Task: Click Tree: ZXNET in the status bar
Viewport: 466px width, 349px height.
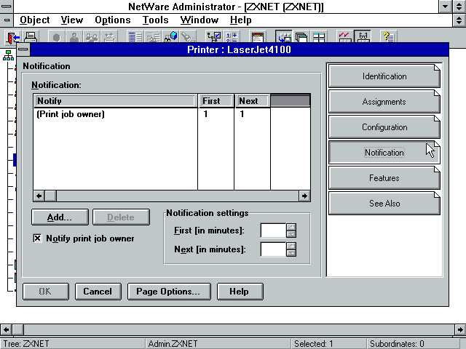Action: (x=26, y=344)
